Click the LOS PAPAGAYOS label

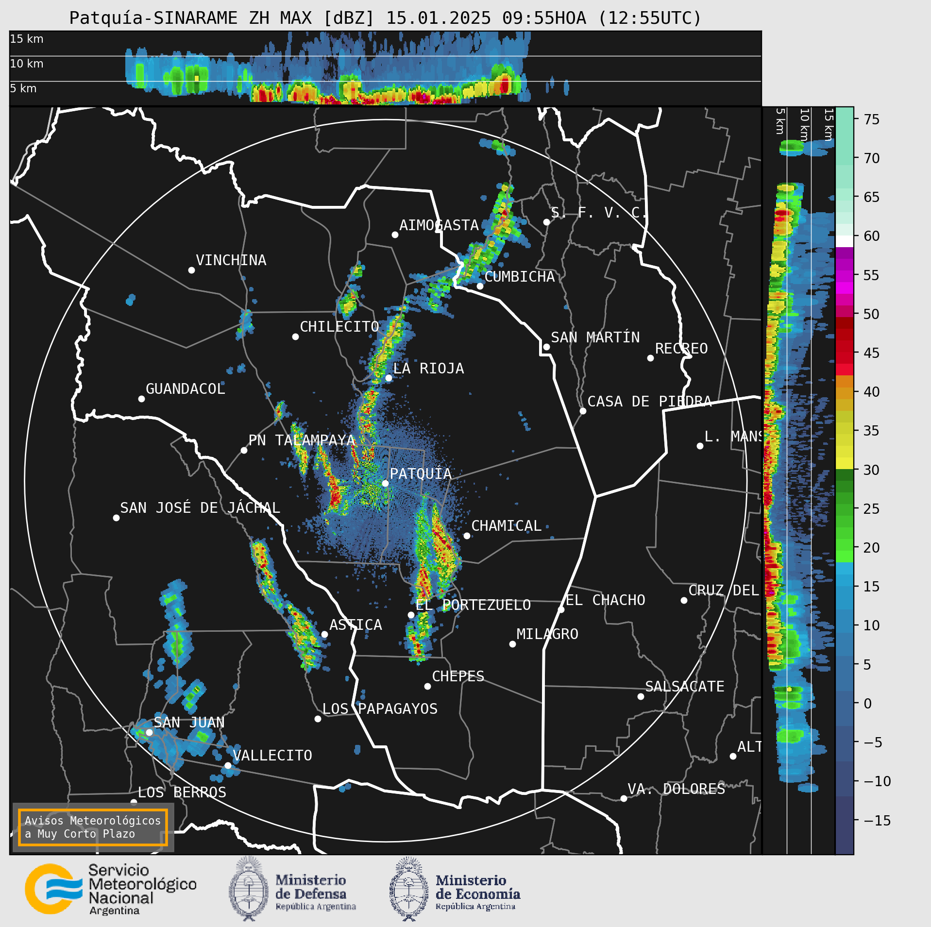[x=380, y=709]
